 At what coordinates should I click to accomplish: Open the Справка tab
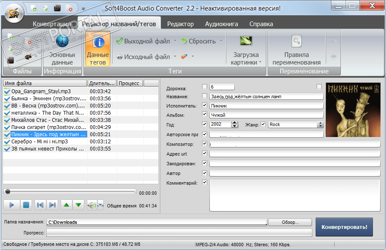261,24
